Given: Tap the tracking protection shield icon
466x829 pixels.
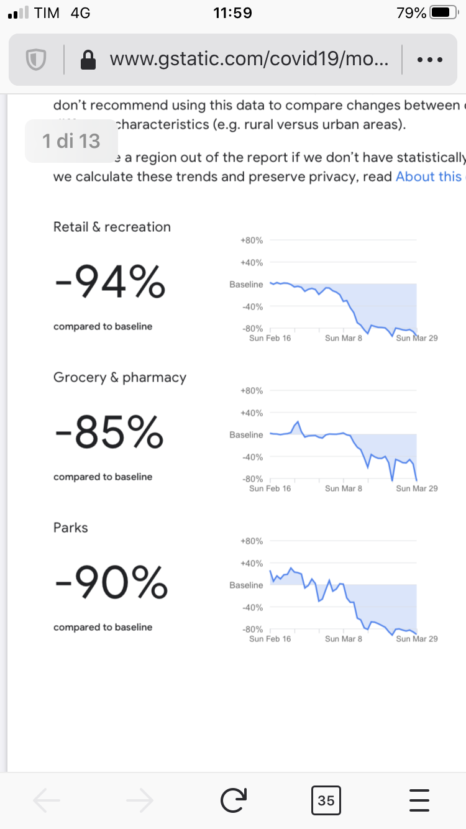Looking at the screenshot, I should coord(37,60).
